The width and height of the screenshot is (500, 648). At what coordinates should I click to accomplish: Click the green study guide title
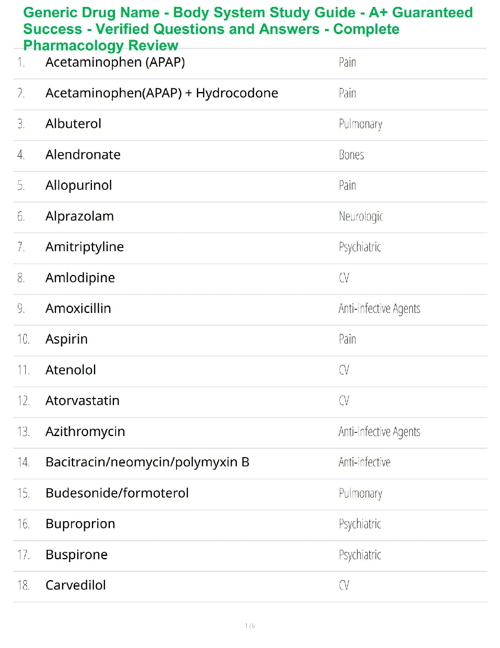point(248,29)
